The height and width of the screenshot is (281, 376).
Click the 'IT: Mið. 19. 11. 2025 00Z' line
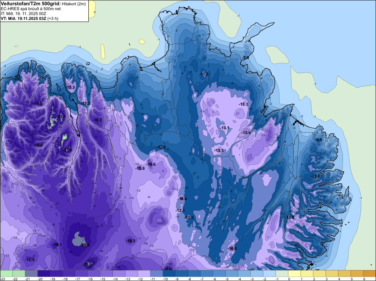coord(23,14)
